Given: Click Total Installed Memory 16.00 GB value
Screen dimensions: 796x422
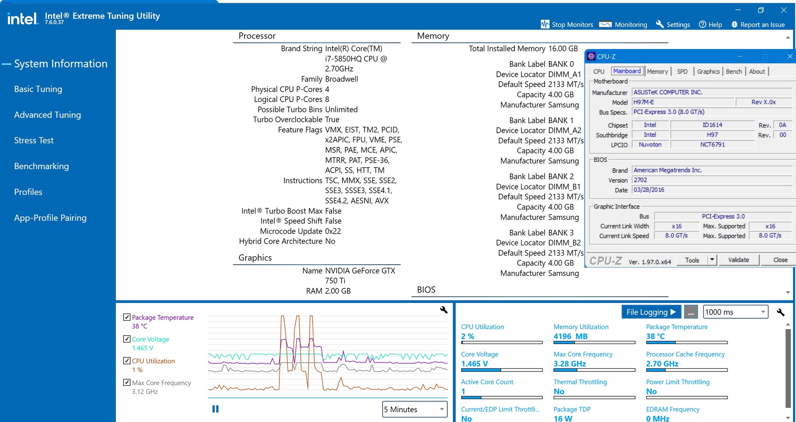Looking at the screenshot, I should (563, 49).
